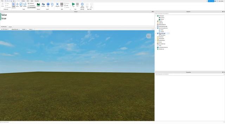Click the command bar input
The width and height of the screenshot is (225, 126).
(112, 122)
